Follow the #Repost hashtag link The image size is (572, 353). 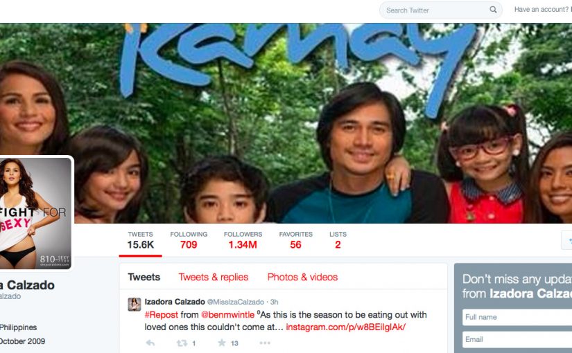(162, 315)
